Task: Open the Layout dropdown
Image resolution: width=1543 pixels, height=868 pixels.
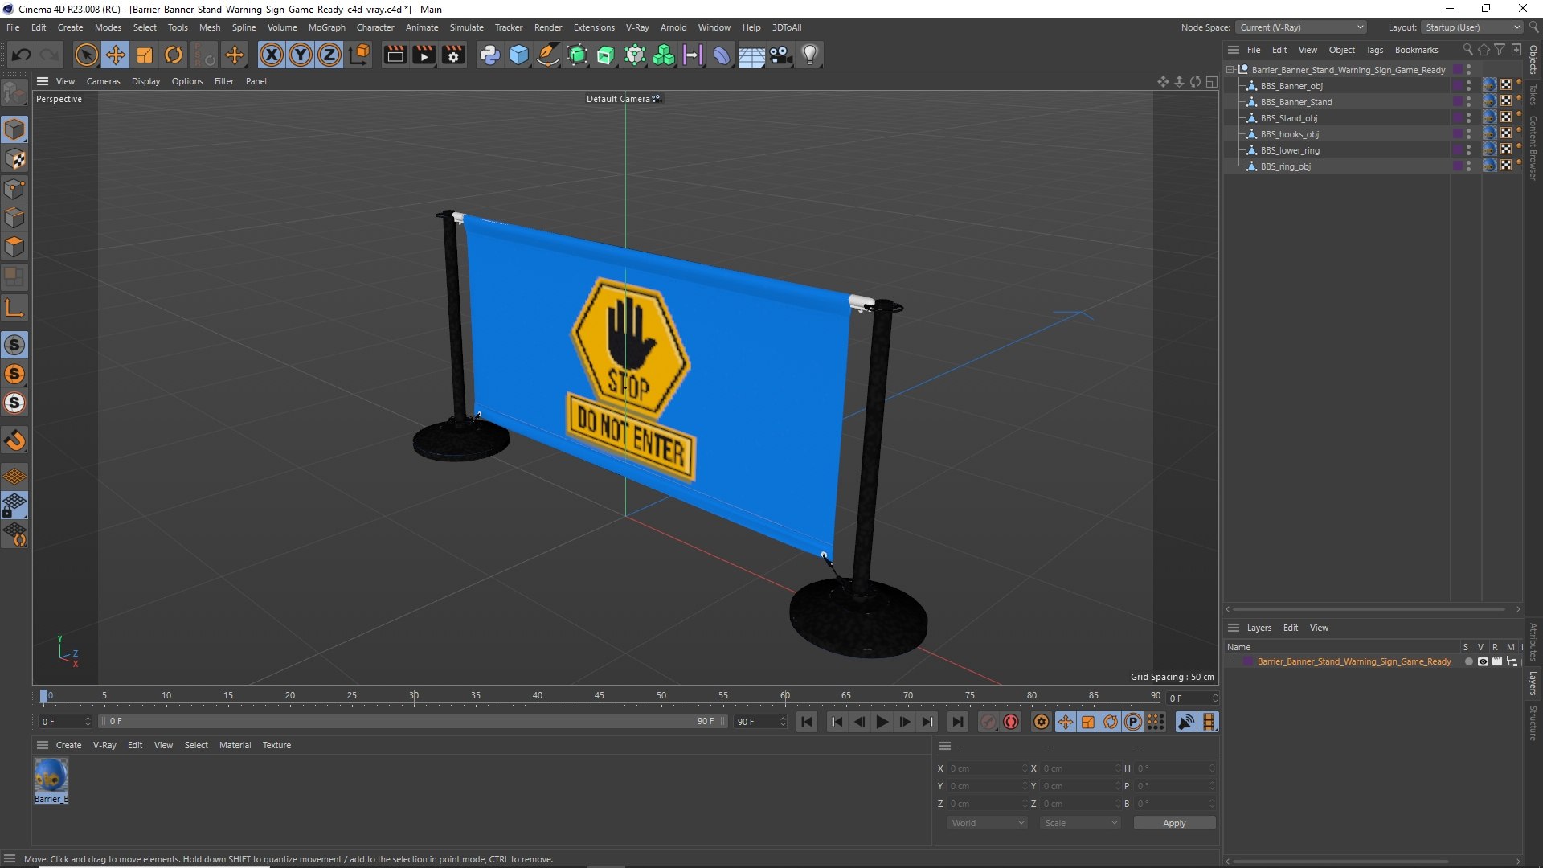Action: [1472, 27]
